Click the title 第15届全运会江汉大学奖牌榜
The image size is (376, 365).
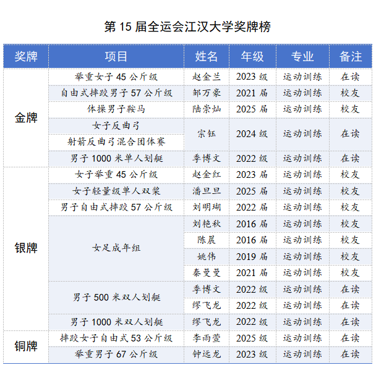[187, 27]
